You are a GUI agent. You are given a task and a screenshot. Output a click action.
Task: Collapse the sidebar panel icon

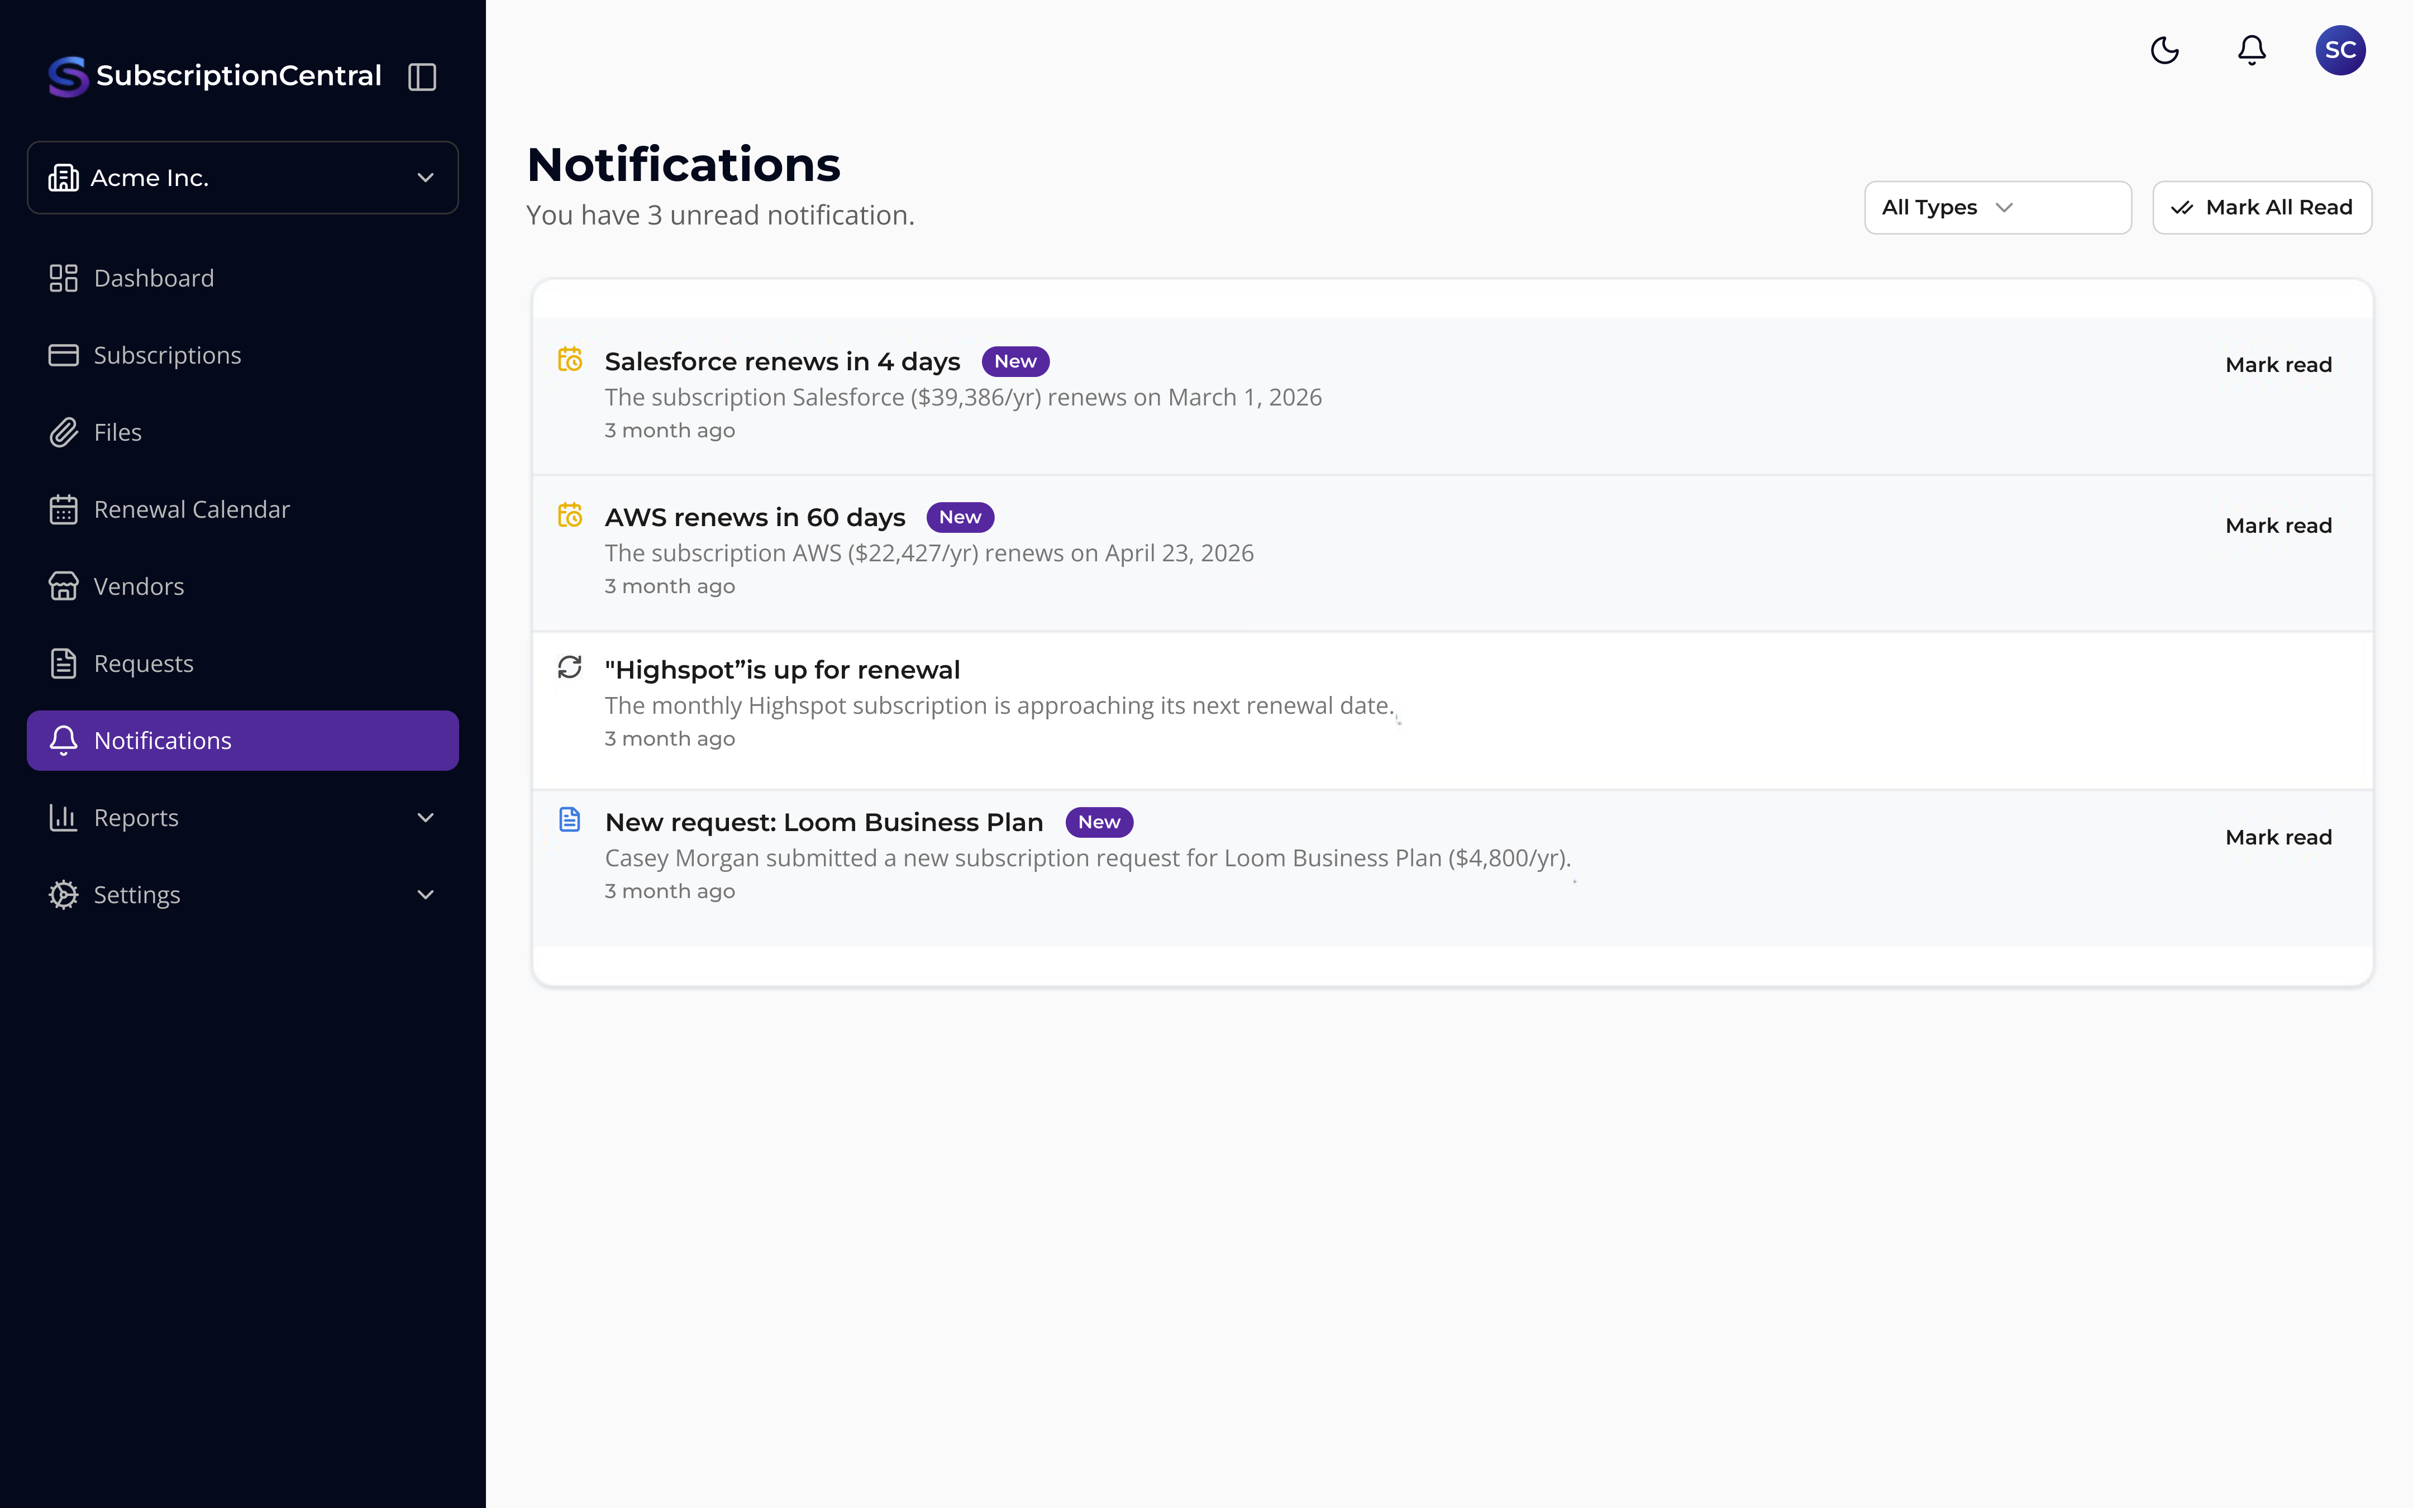423,77
